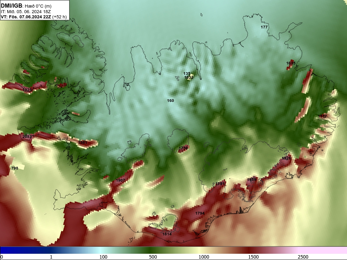Click the 500 tick on the color scale
This screenshot has height=260, width=347.
click(153, 257)
